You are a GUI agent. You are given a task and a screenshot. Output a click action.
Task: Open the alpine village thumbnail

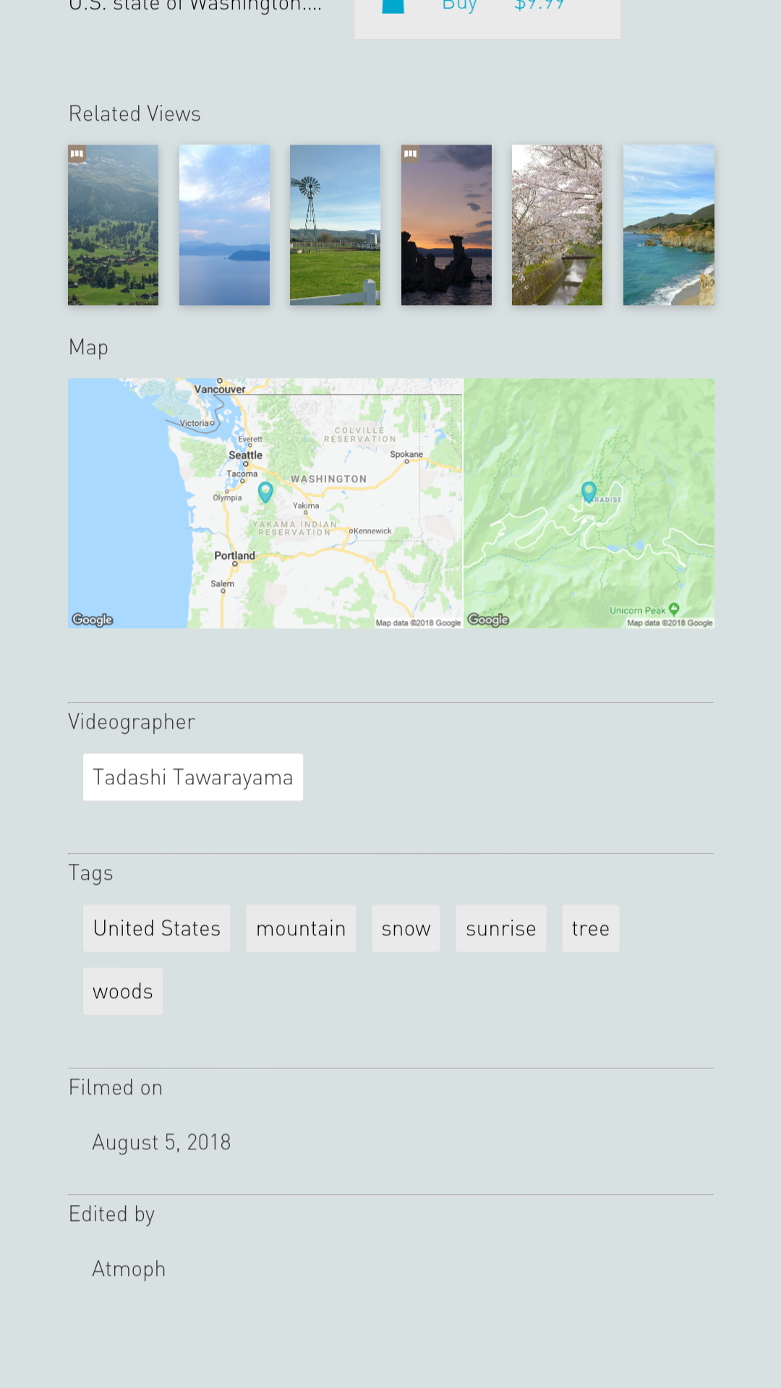[113, 225]
